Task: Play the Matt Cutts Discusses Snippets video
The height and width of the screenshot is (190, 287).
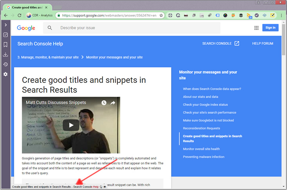Action: point(71,125)
